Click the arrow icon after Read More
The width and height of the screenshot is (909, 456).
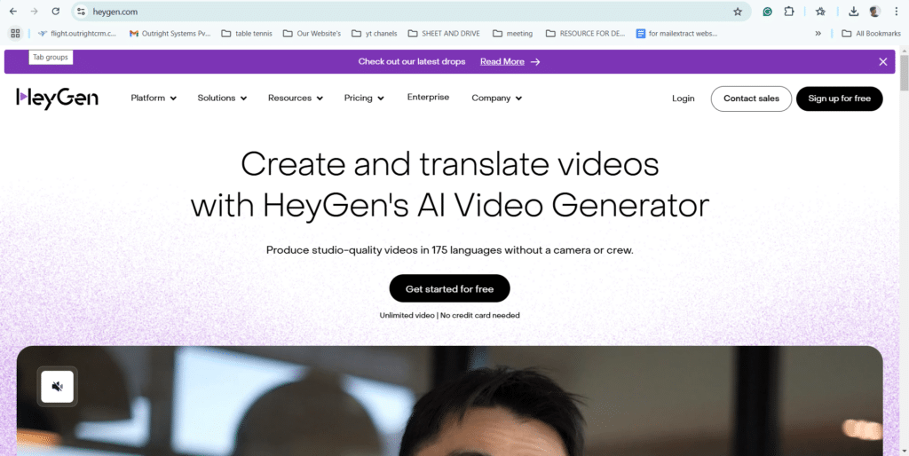coord(535,61)
